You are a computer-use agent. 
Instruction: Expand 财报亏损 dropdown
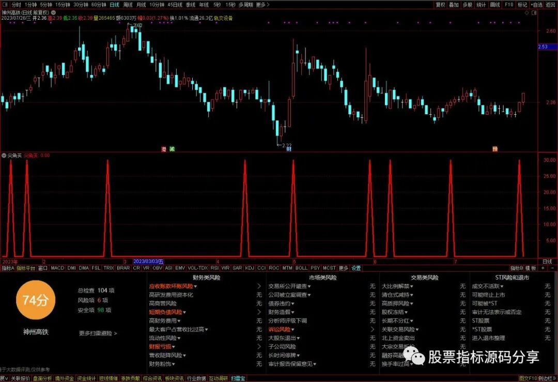pyautogui.click(x=173, y=347)
